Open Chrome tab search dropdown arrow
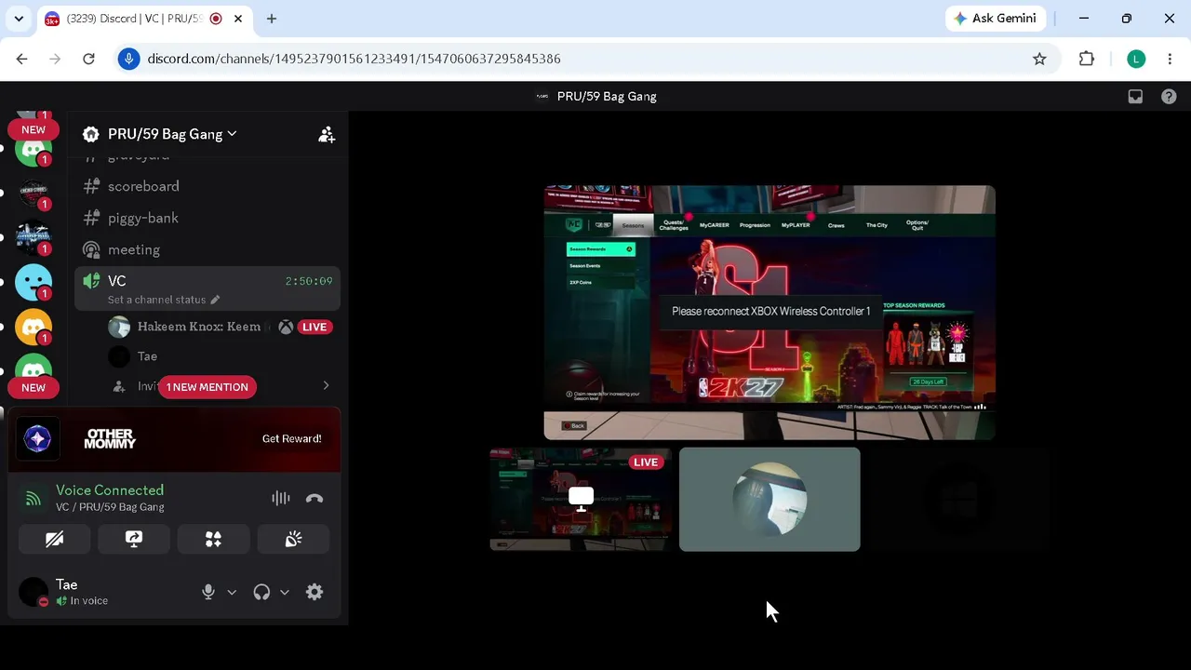The width and height of the screenshot is (1191, 670). 19,19
